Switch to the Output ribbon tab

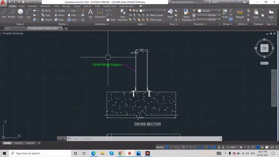tap(77, 6)
